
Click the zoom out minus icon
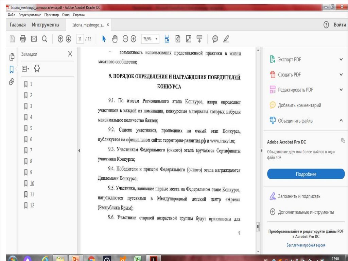(x=125, y=39)
